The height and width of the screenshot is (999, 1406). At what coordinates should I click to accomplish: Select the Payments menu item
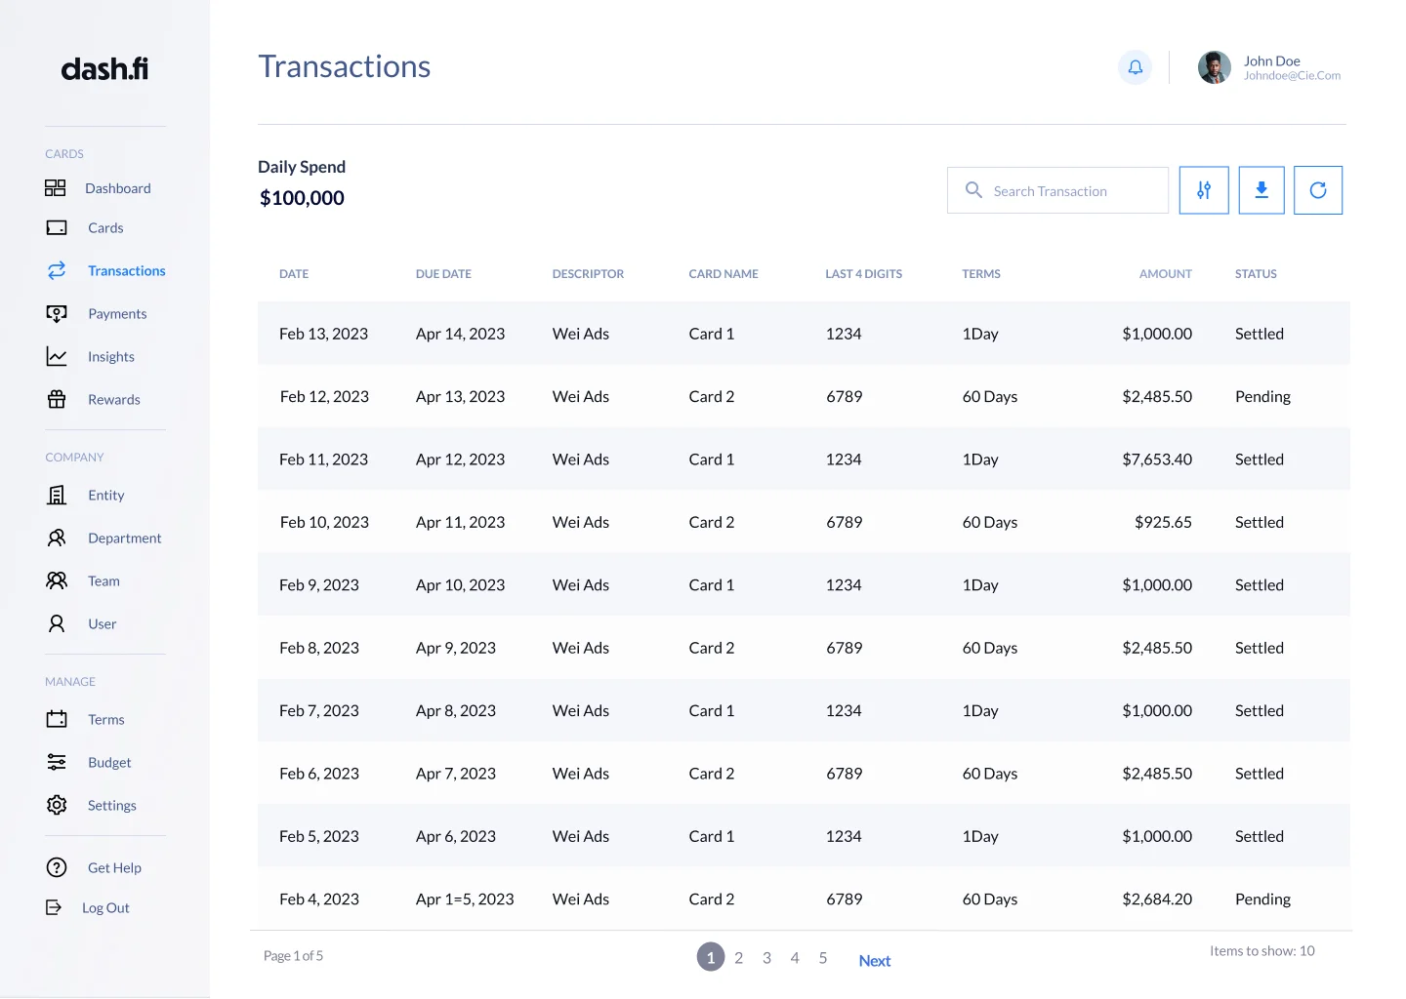[x=117, y=314]
